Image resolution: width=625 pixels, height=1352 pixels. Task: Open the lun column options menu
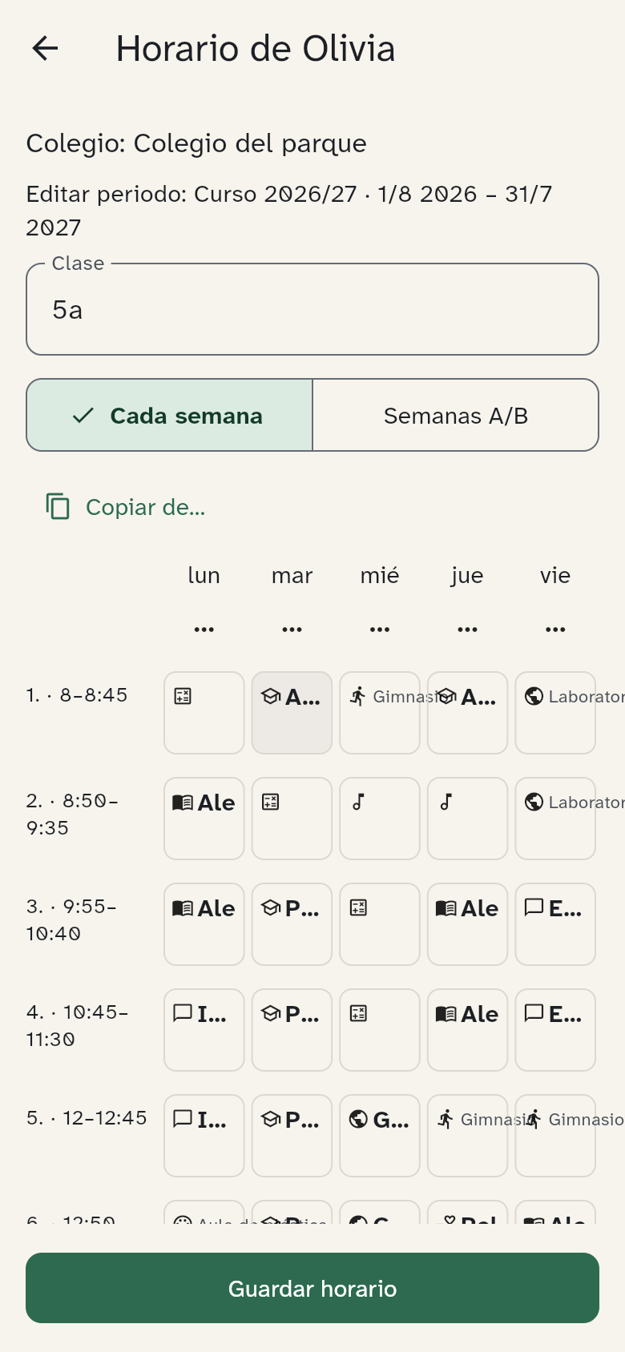point(204,630)
